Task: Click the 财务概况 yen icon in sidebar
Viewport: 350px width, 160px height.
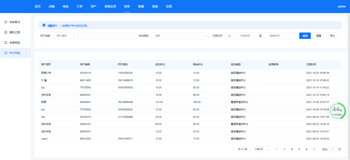Action: [x=6, y=22]
